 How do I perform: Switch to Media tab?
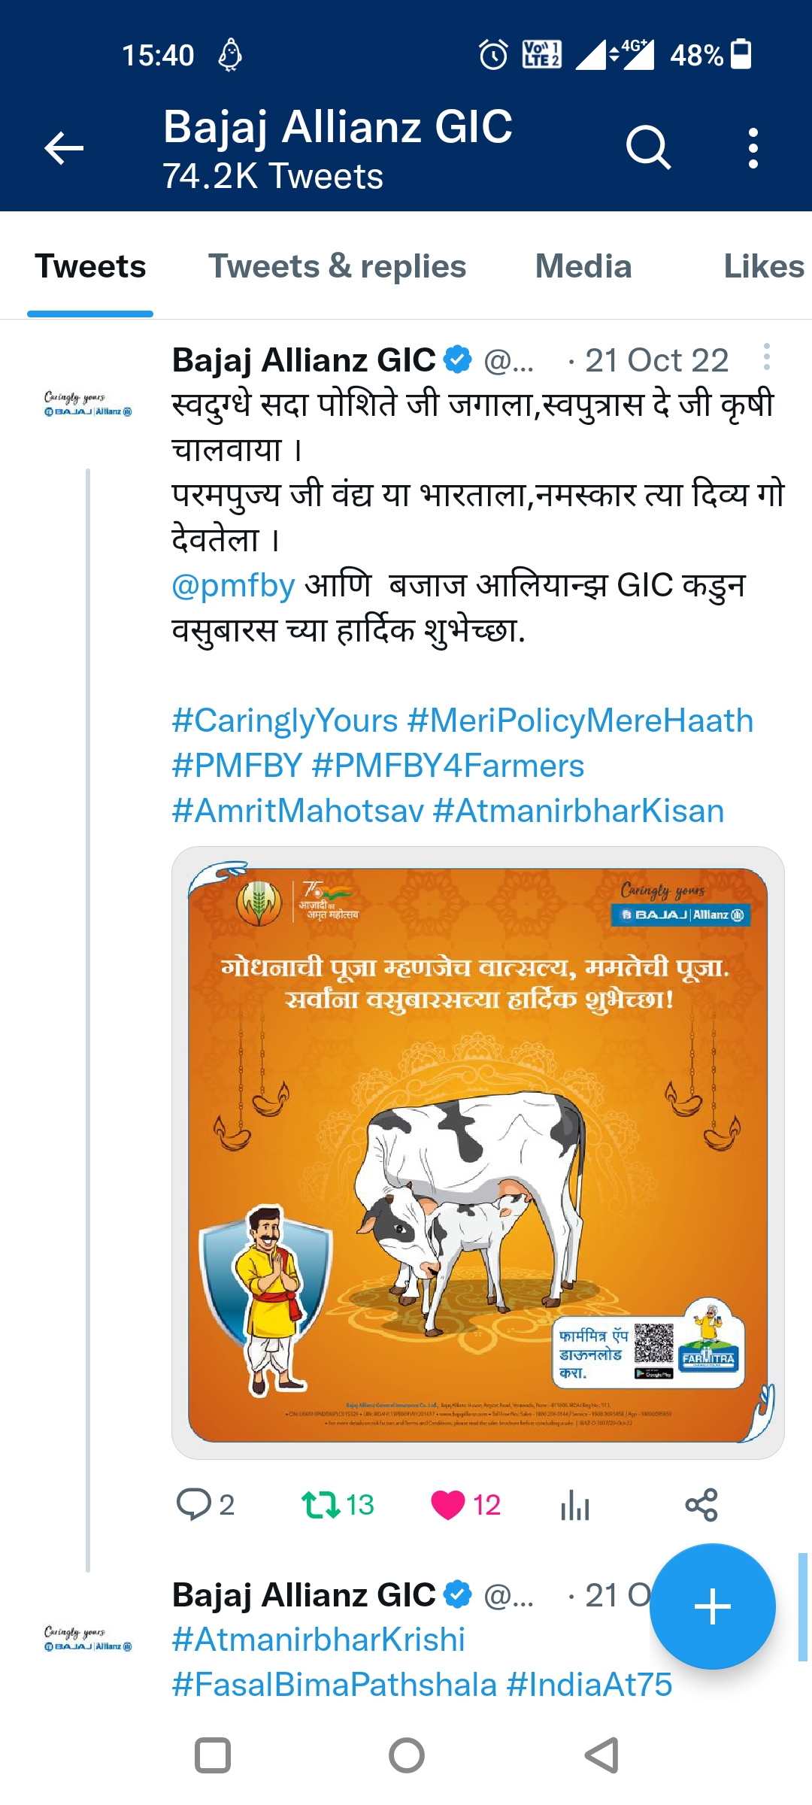click(x=583, y=267)
